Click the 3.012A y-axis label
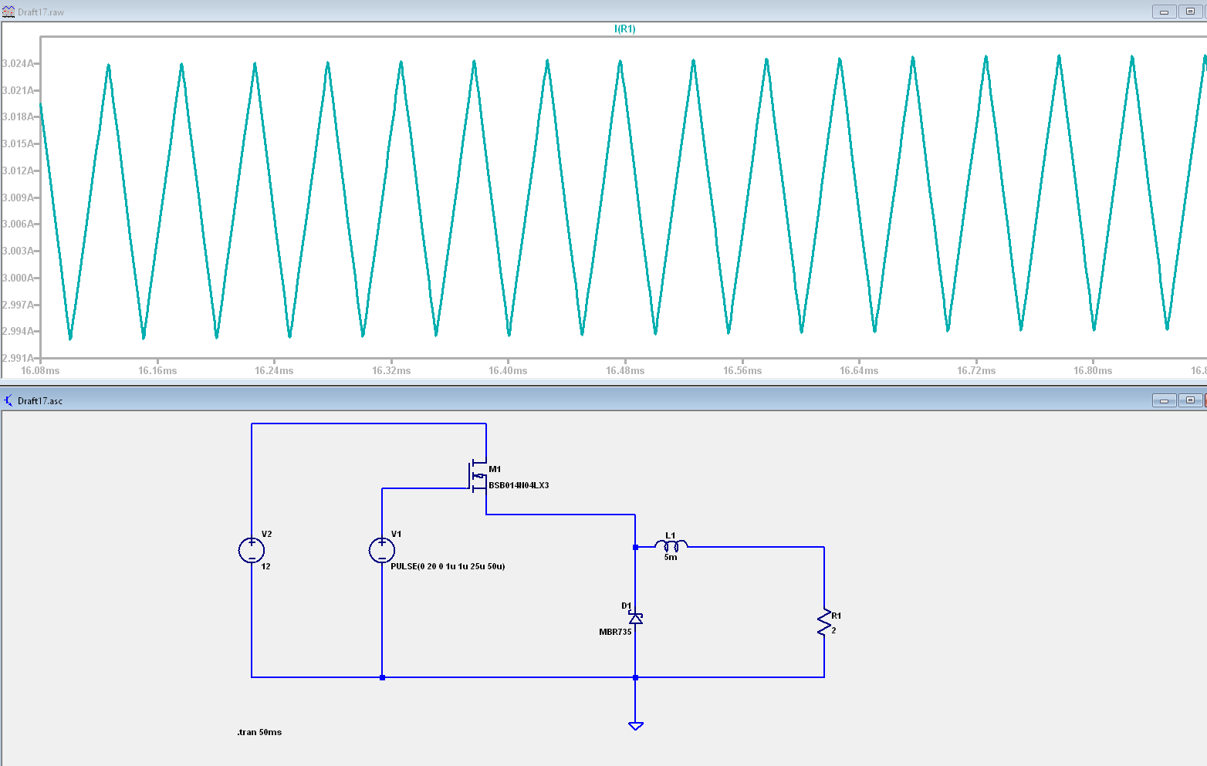The height and width of the screenshot is (766, 1207). tap(18, 170)
